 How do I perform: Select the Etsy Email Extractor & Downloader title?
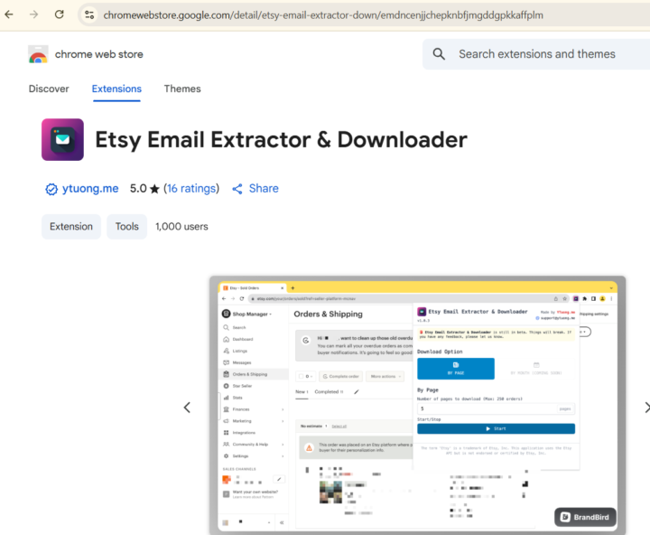click(281, 139)
